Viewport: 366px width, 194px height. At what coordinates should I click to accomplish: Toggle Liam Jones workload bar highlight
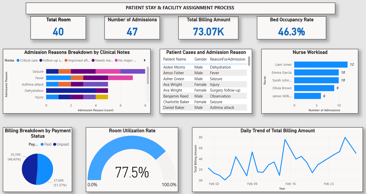coord(321,64)
